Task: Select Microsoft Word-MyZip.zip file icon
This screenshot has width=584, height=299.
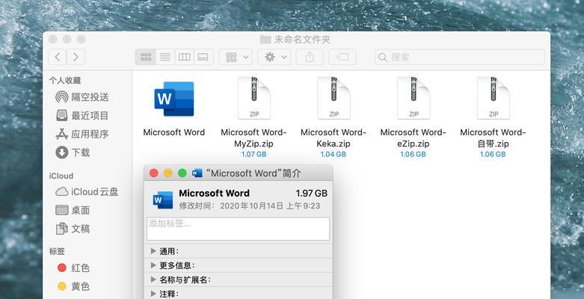Action: click(254, 98)
